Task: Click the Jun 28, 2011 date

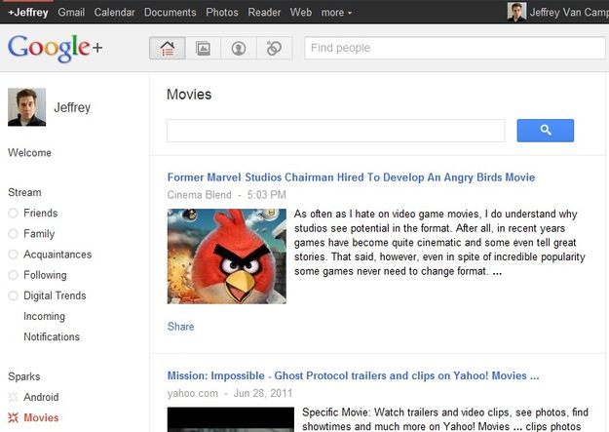Action: [263, 393]
